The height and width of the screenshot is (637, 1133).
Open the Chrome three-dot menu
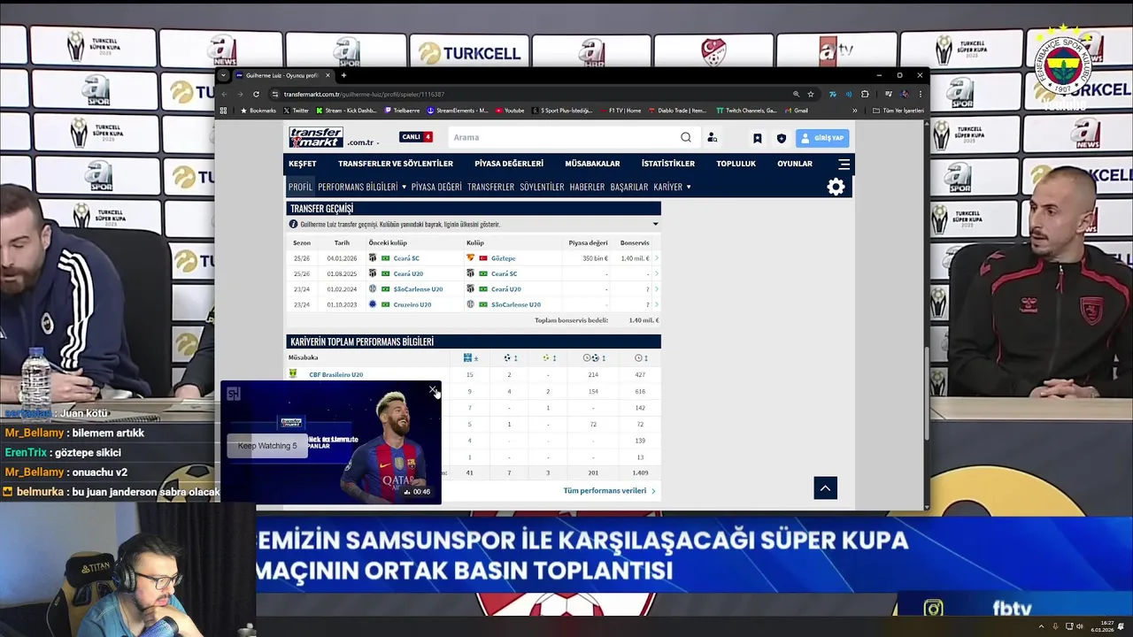point(921,94)
